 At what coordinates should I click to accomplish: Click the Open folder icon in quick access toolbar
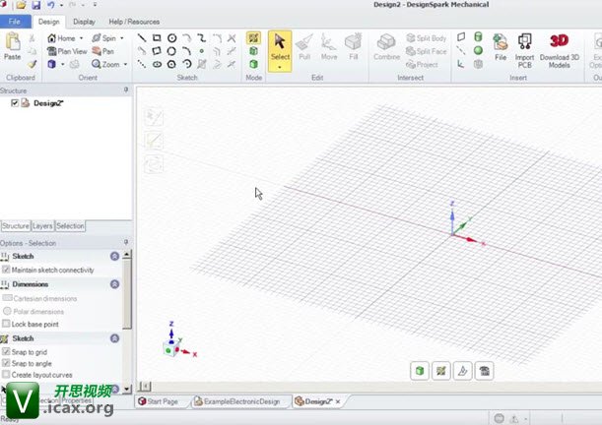point(21,5)
